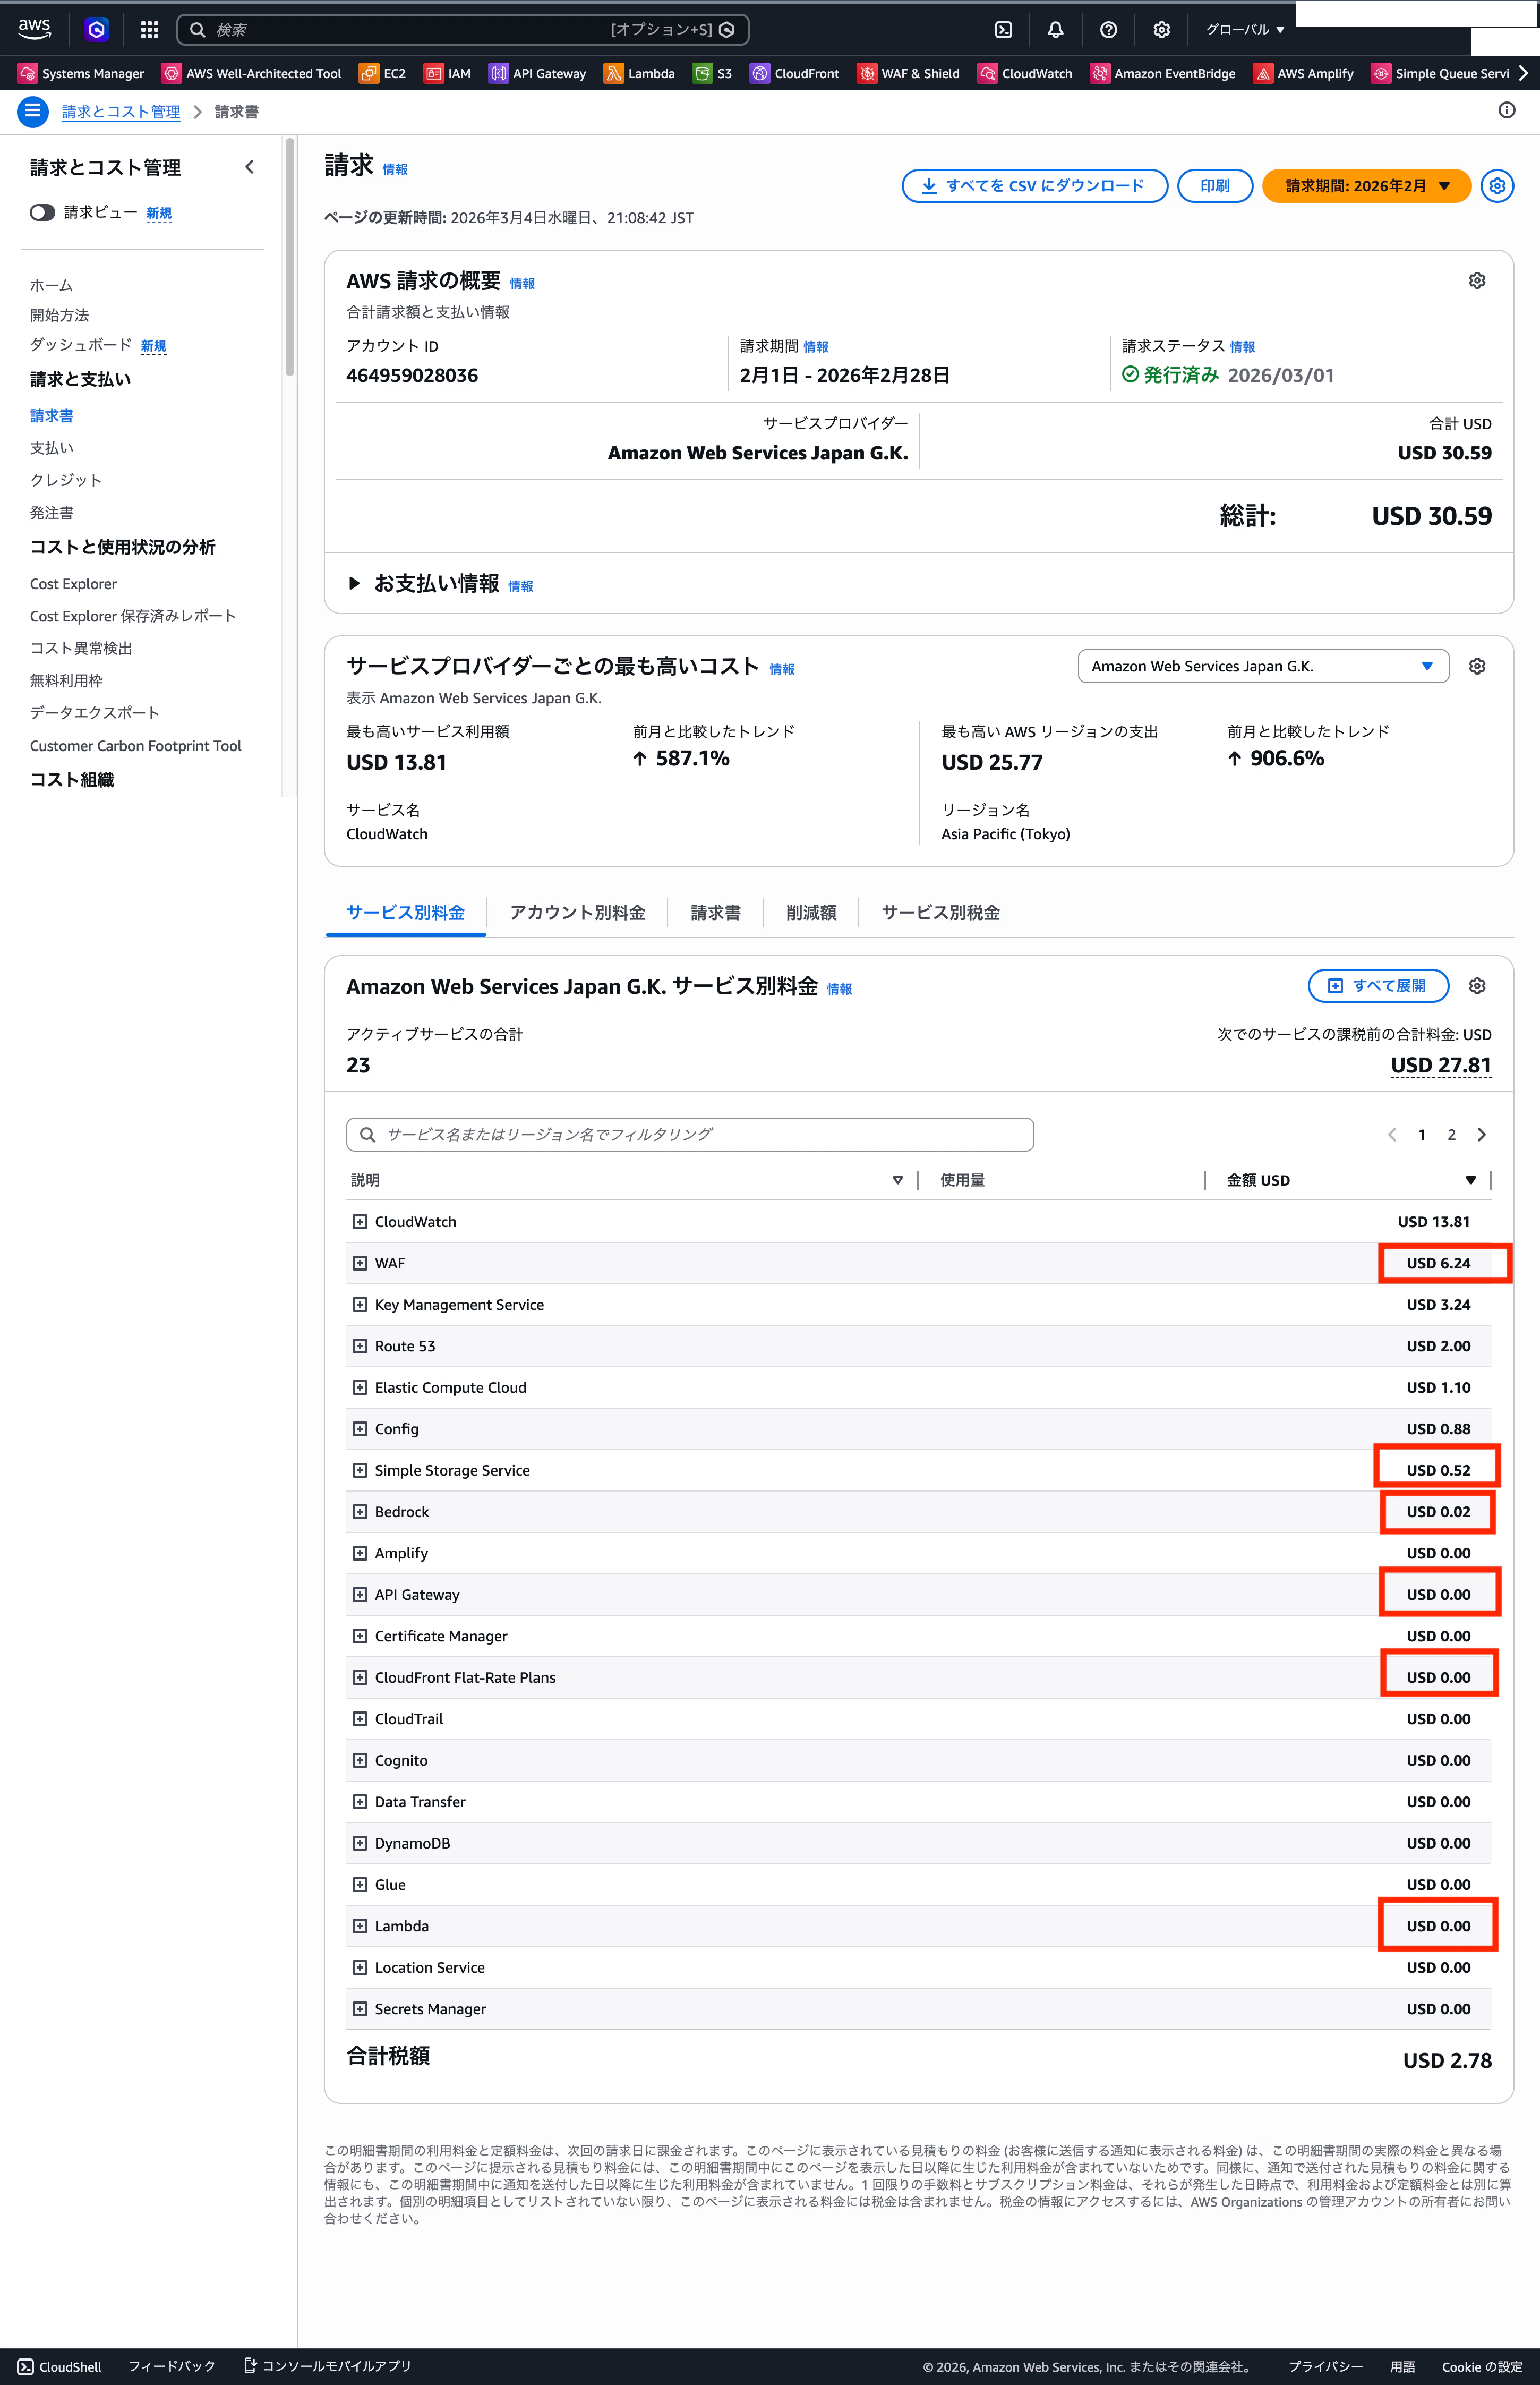Screen dimensions: 1540x2385
Task: Open the console settings gear
Action: (x=1161, y=30)
